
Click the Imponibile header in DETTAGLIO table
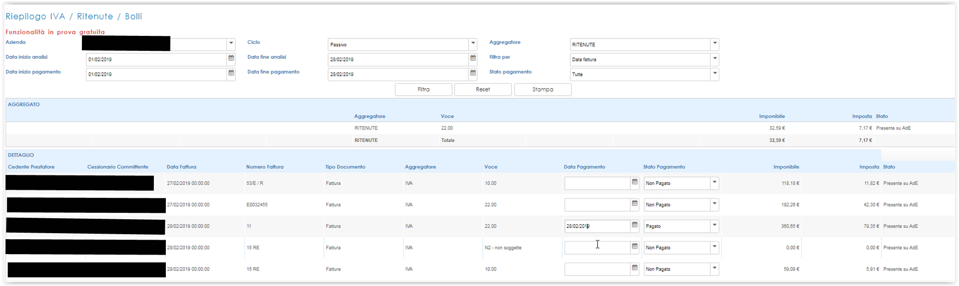786,167
